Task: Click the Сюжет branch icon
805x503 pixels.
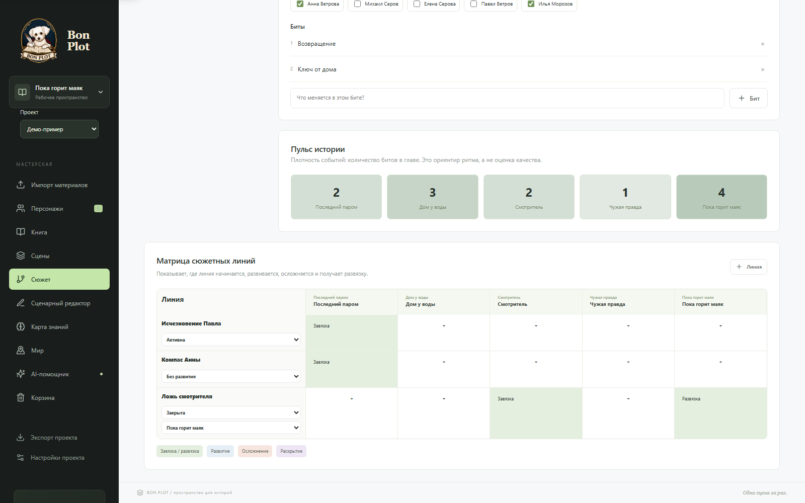Action: click(x=21, y=279)
